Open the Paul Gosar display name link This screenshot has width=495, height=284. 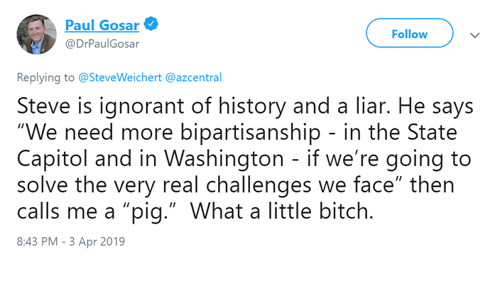coord(102,25)
